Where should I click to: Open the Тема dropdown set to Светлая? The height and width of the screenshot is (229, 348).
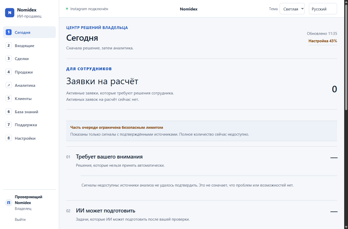coord(292,9)
